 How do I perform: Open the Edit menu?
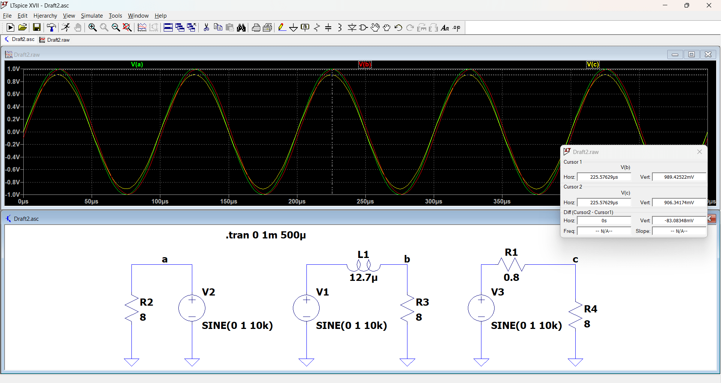point(23,16)
